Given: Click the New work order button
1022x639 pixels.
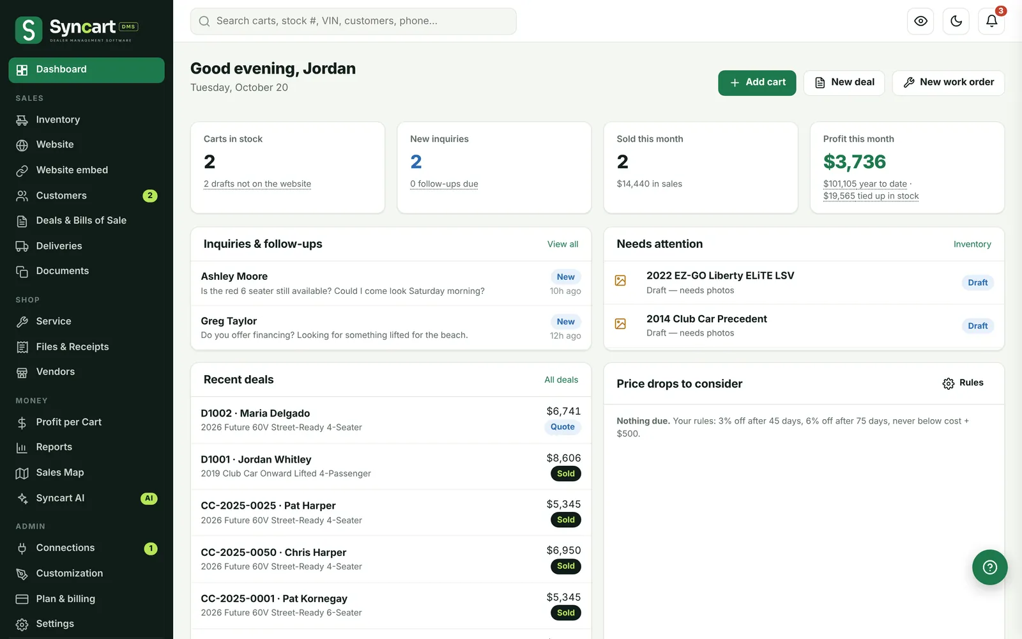Looking at the screenshot, I should pos(948,82).
